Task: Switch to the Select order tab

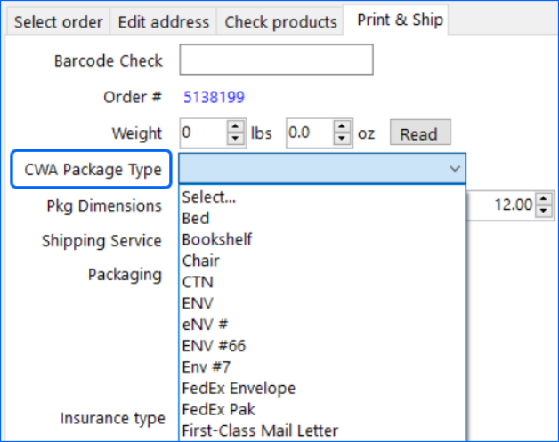Action: click(59, 21)
